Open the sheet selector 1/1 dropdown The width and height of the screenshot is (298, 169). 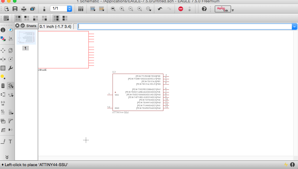click(61, 9)
